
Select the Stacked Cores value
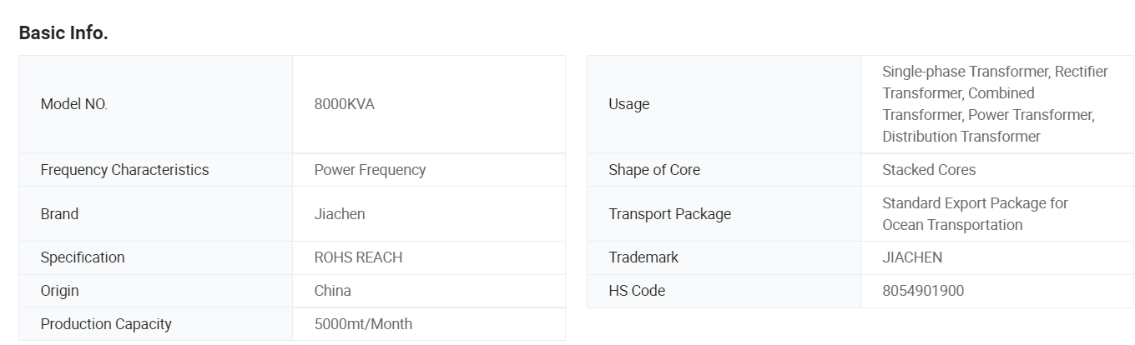pyautogui.click(x=929, y=170)
